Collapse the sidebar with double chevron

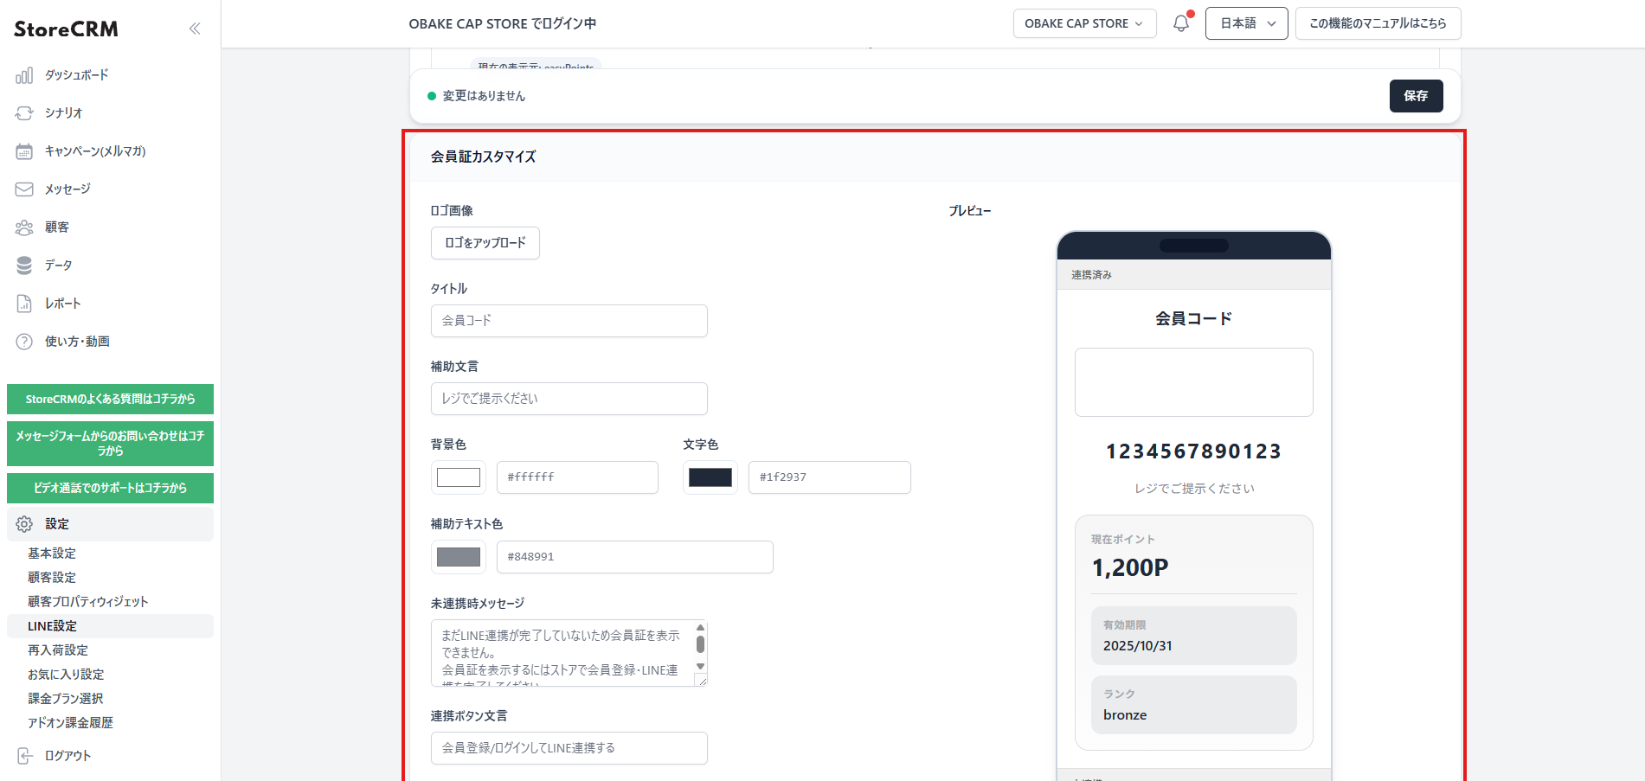point(195,29)
